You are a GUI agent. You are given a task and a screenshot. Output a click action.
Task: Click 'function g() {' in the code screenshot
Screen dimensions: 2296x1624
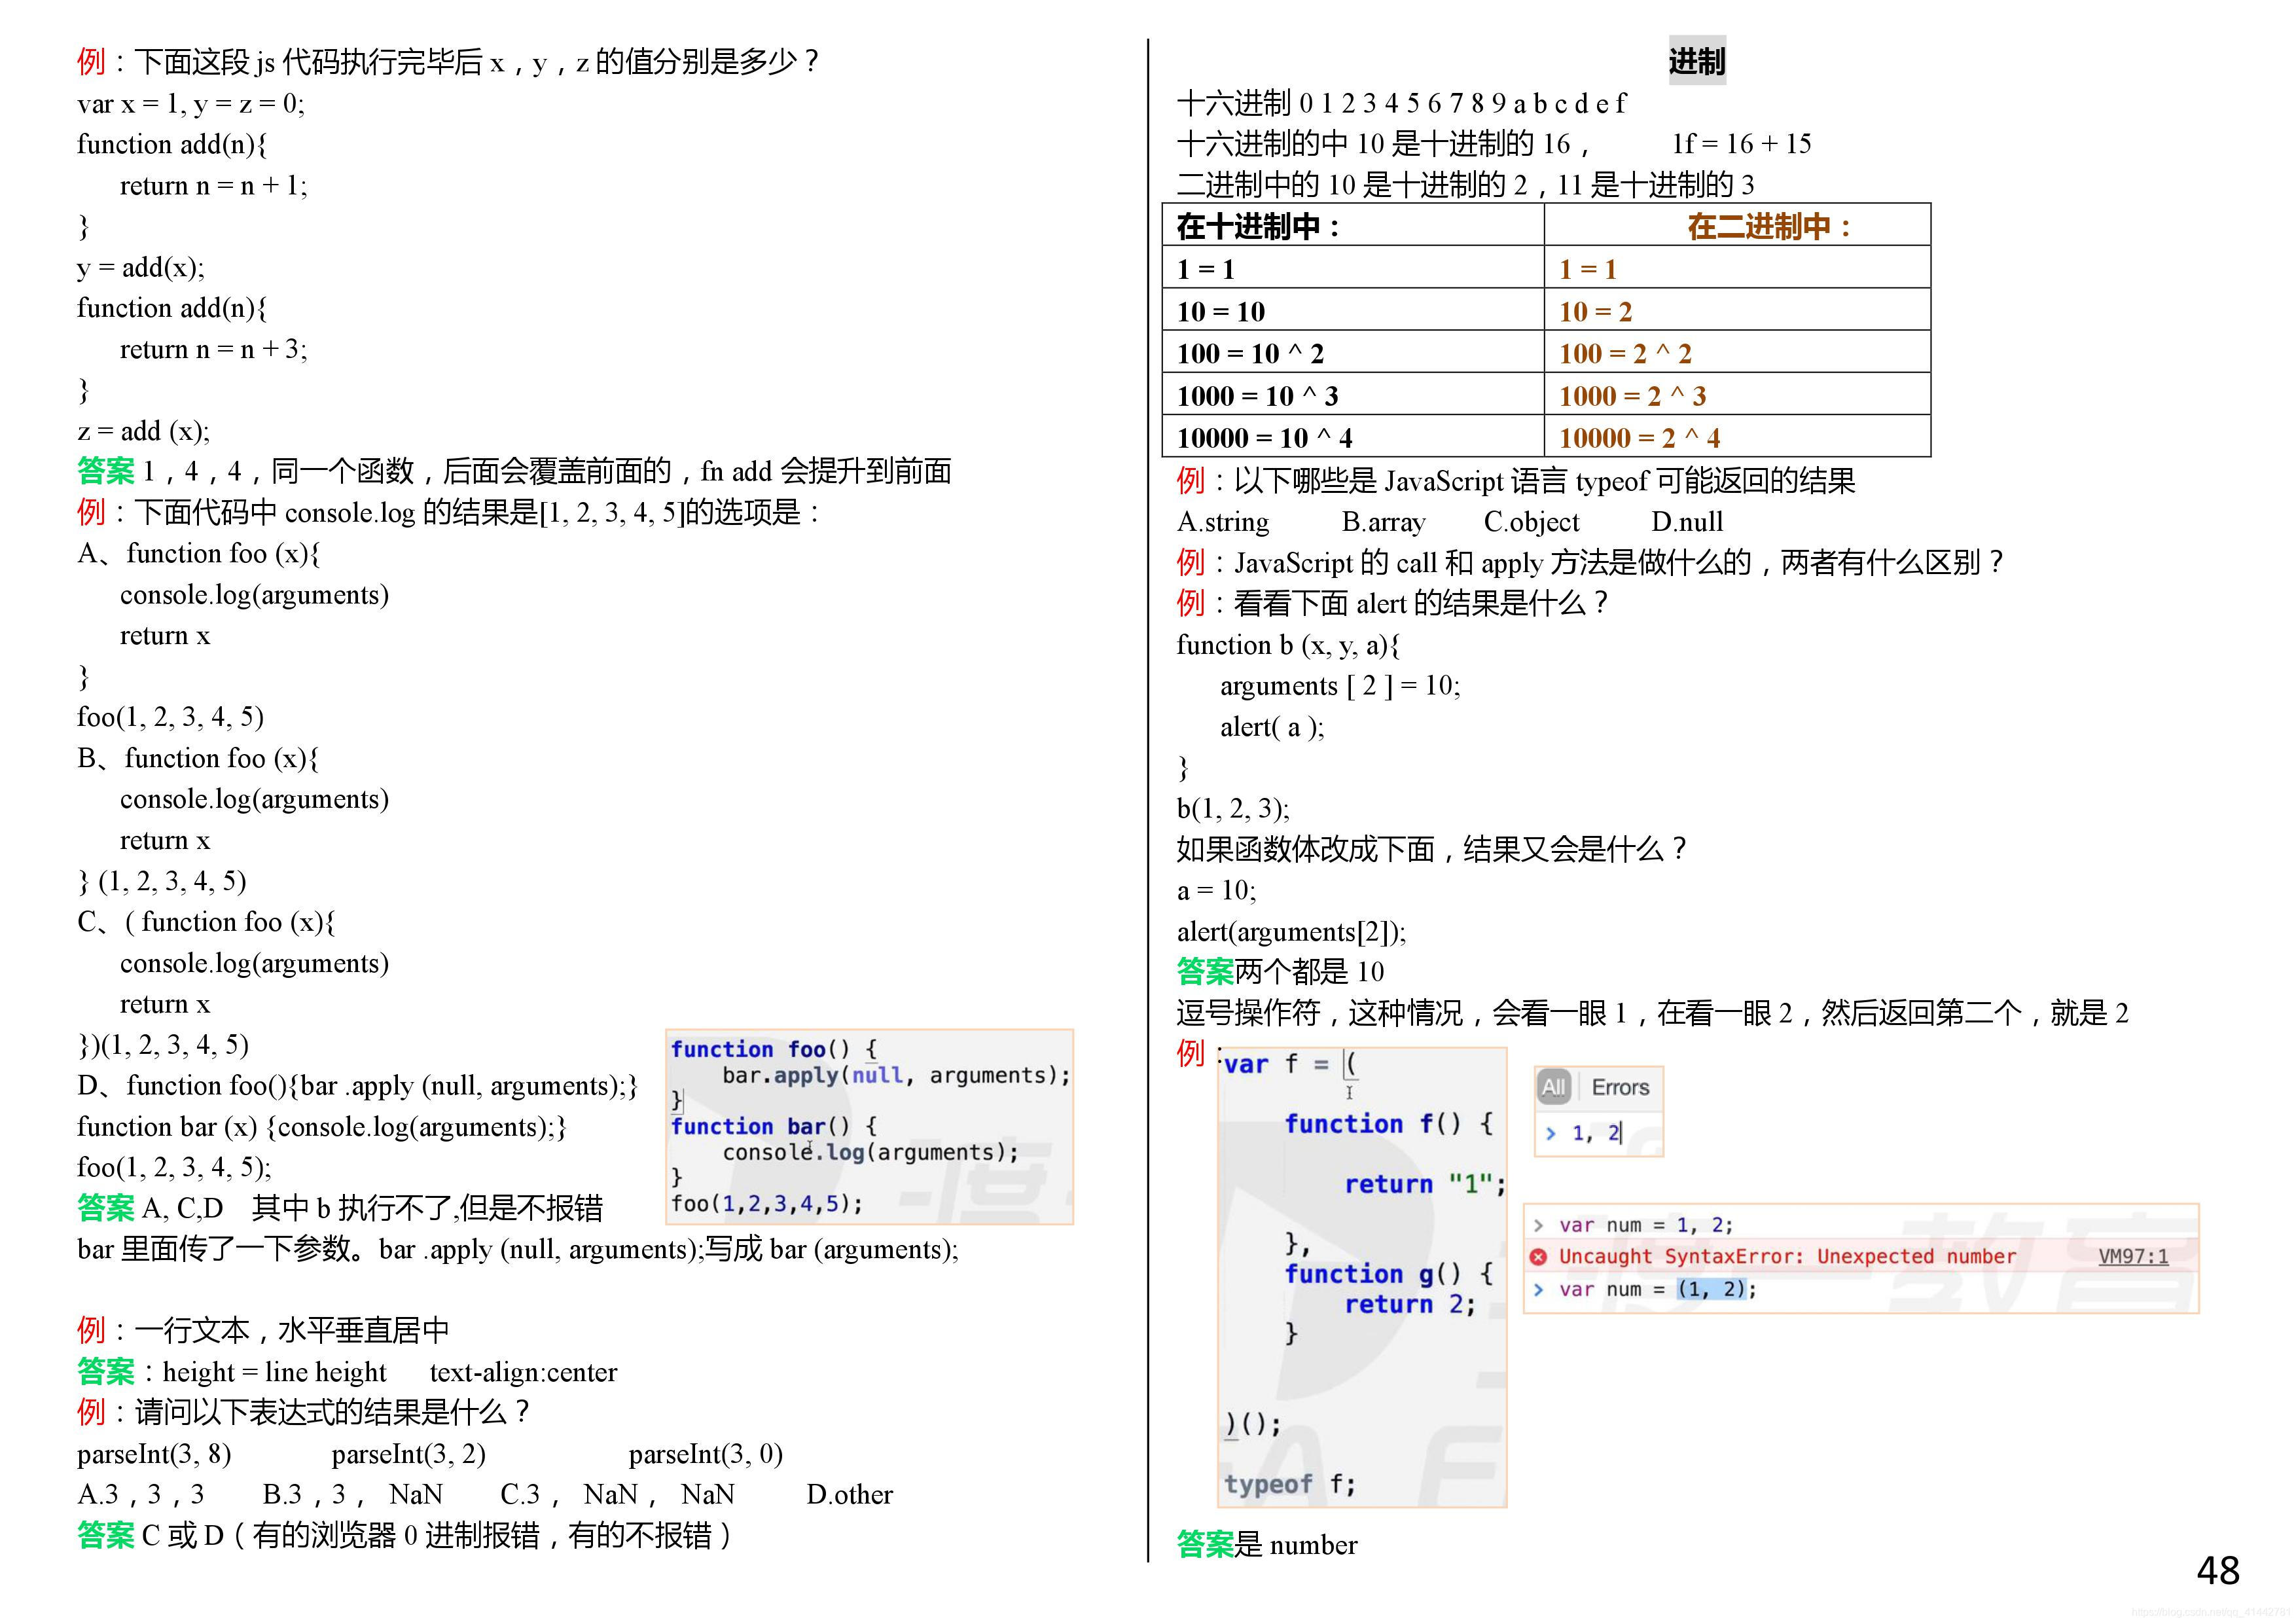[1389, 1274]
